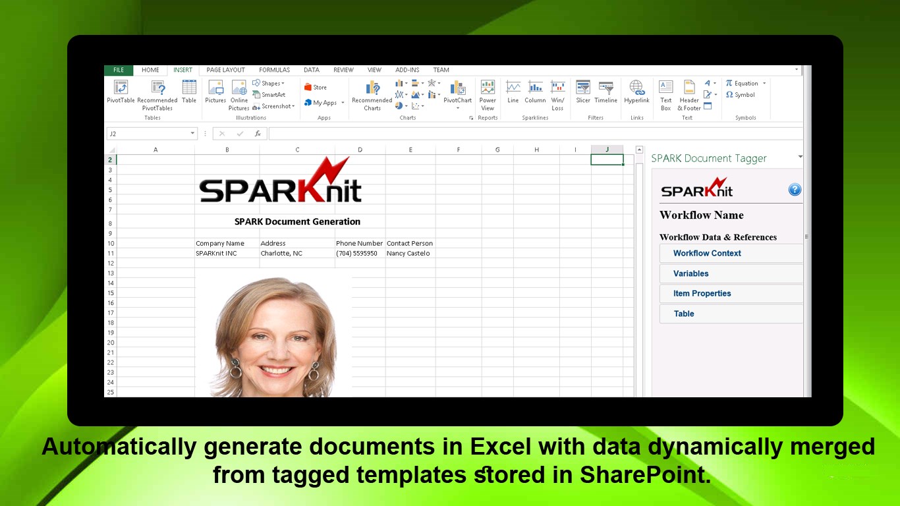The image size is (900, 506).
Task: Select row 11 header
Action: click(110, 253)
